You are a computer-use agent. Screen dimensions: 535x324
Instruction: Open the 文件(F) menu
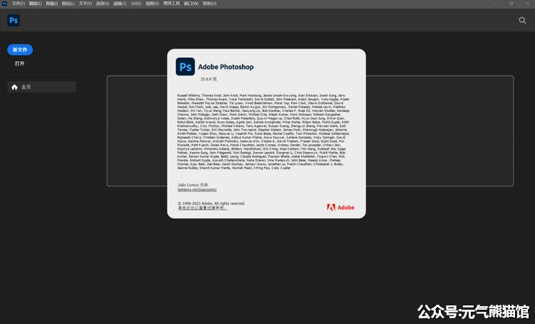[x=19, y=4]
